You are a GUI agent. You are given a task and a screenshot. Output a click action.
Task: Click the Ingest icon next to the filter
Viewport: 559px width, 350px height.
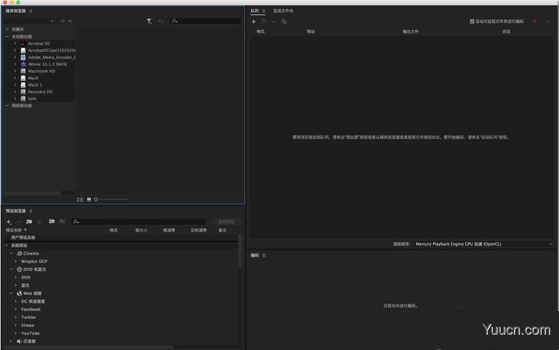pyautogui.click(x=161, y=22)
